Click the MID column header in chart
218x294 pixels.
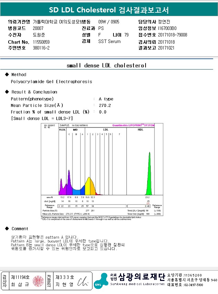coord(75,130)
